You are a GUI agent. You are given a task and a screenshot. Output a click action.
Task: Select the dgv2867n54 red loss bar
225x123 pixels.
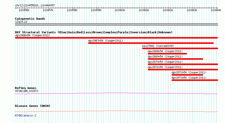pyautogui.click(x=151, y=43)
